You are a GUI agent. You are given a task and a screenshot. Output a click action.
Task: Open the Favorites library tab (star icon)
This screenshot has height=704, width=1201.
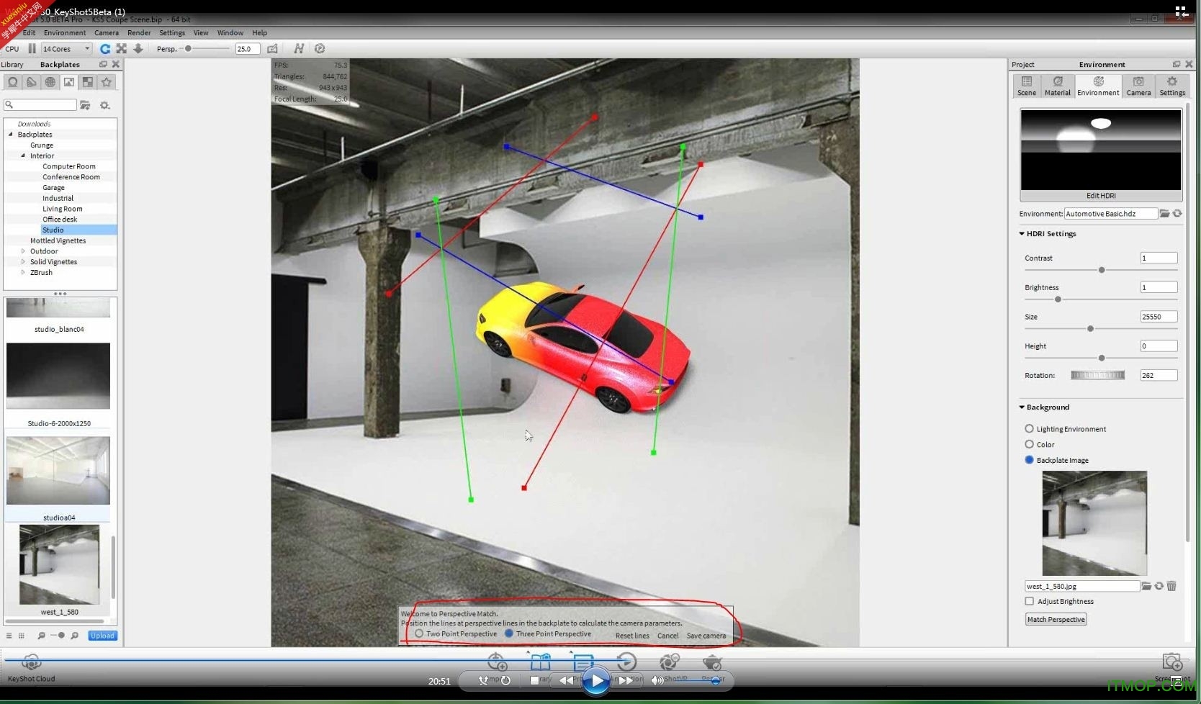point(107,82)
